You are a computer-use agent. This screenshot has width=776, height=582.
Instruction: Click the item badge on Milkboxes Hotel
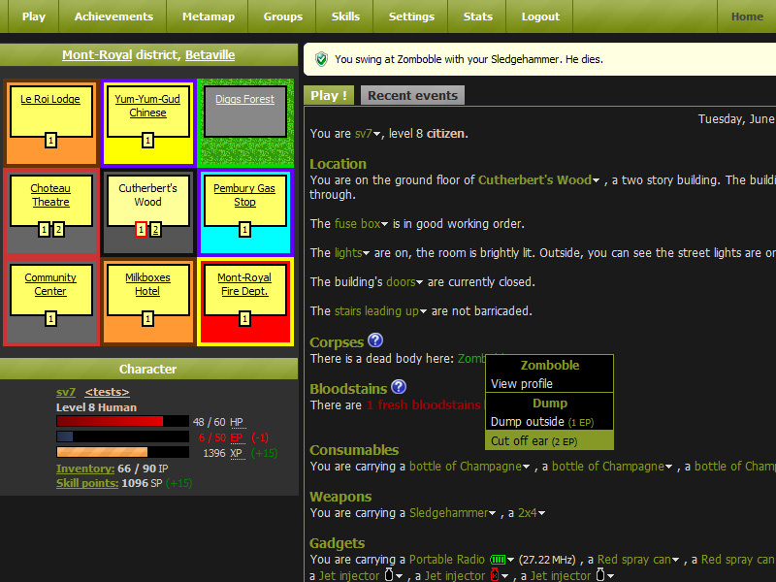(148, 317)
